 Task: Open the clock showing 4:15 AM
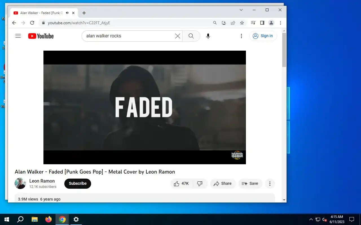coord(337,219)
